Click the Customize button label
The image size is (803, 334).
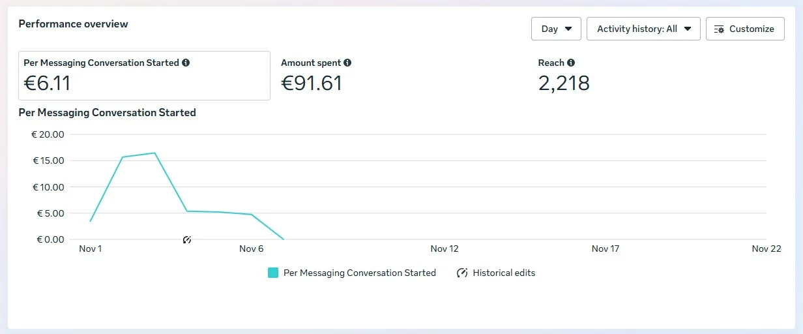click(752, 29)
